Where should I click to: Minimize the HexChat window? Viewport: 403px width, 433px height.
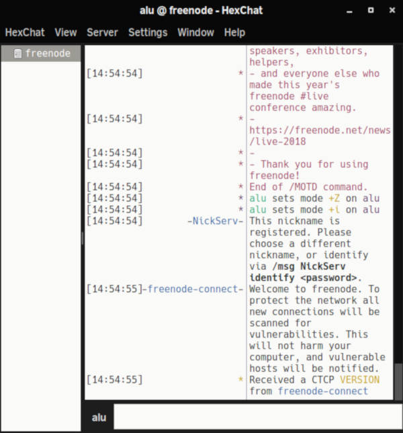(x=349, y=11)
